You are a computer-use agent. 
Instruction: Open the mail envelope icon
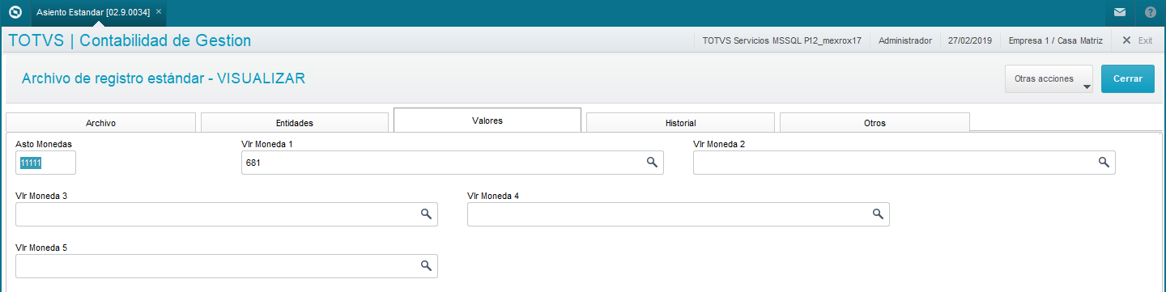(1119, 12)
